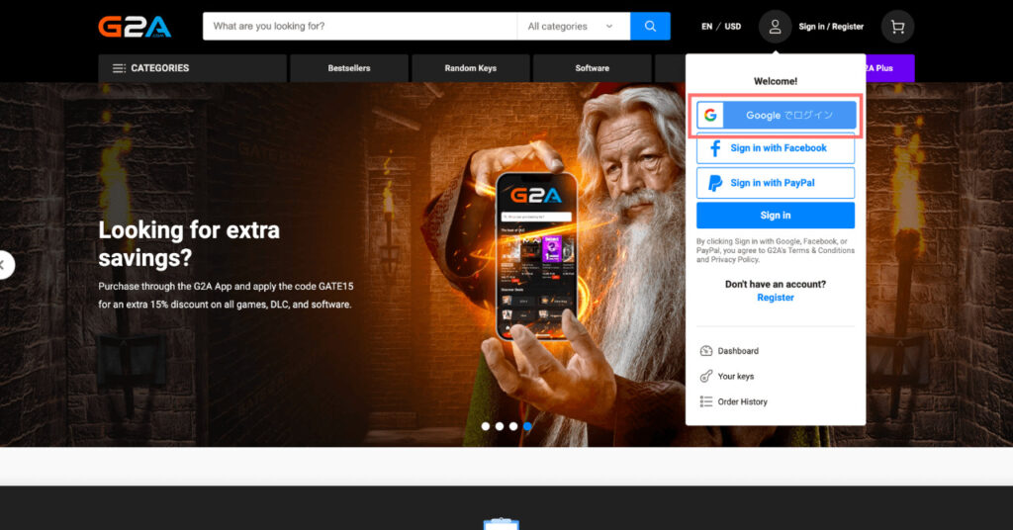
Task: Click the Order History list icon
Action: click(x=706, y=401)
